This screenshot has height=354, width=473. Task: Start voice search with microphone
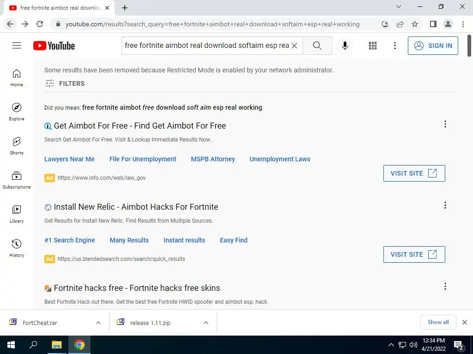345,46
